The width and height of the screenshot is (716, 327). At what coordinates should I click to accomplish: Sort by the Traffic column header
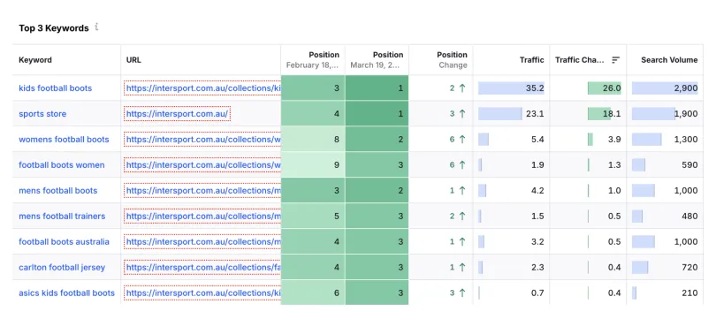coord(532,60)
